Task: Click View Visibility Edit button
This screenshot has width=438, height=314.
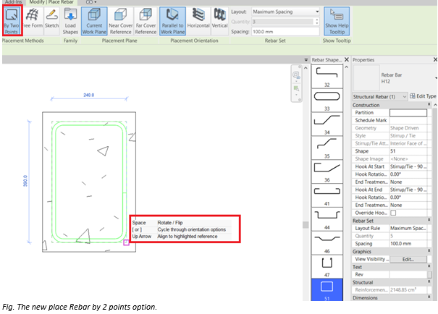Action: pos(408,259)
